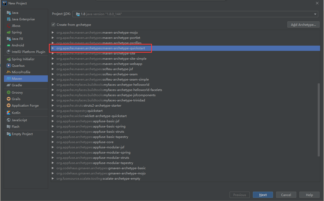Close the New Project dialog
The width and height of the screenshot is (324, 201).
317,3
